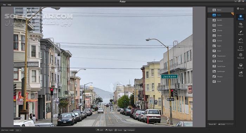Select the None scene option
The image size is (246, 133).
(x=220, y=10)
